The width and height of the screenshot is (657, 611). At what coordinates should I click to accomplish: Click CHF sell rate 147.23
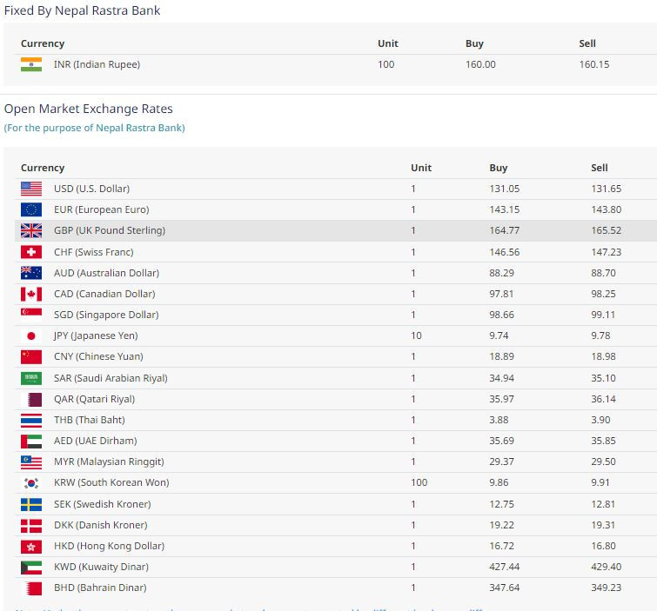coord(607,252)
